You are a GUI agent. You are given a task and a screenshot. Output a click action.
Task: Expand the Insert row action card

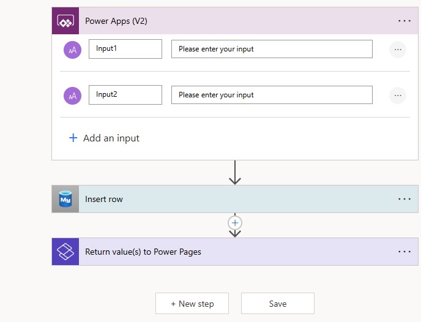point(235,199)
